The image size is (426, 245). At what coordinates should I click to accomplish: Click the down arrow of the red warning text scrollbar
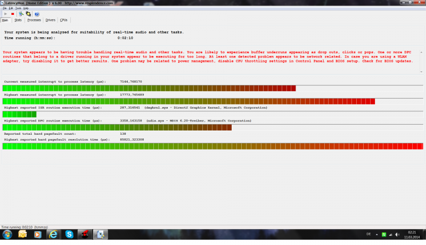(x=421, y=72)
